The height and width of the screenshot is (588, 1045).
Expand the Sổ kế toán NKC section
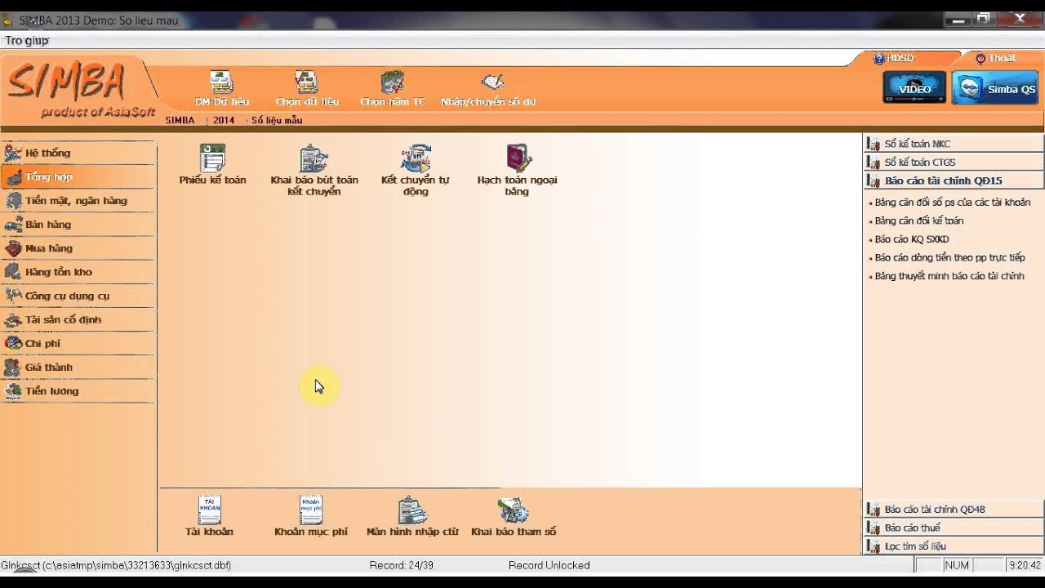coord(954,144)
